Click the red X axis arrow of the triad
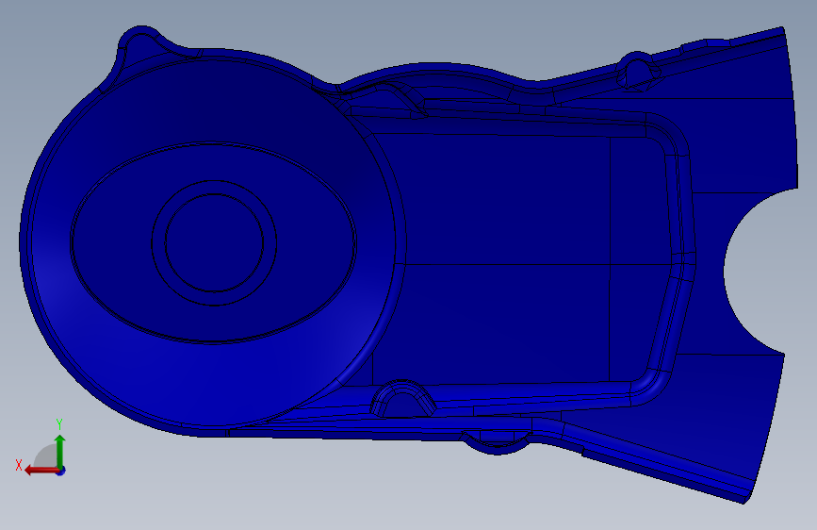The image size is (817, 530). 41,471
